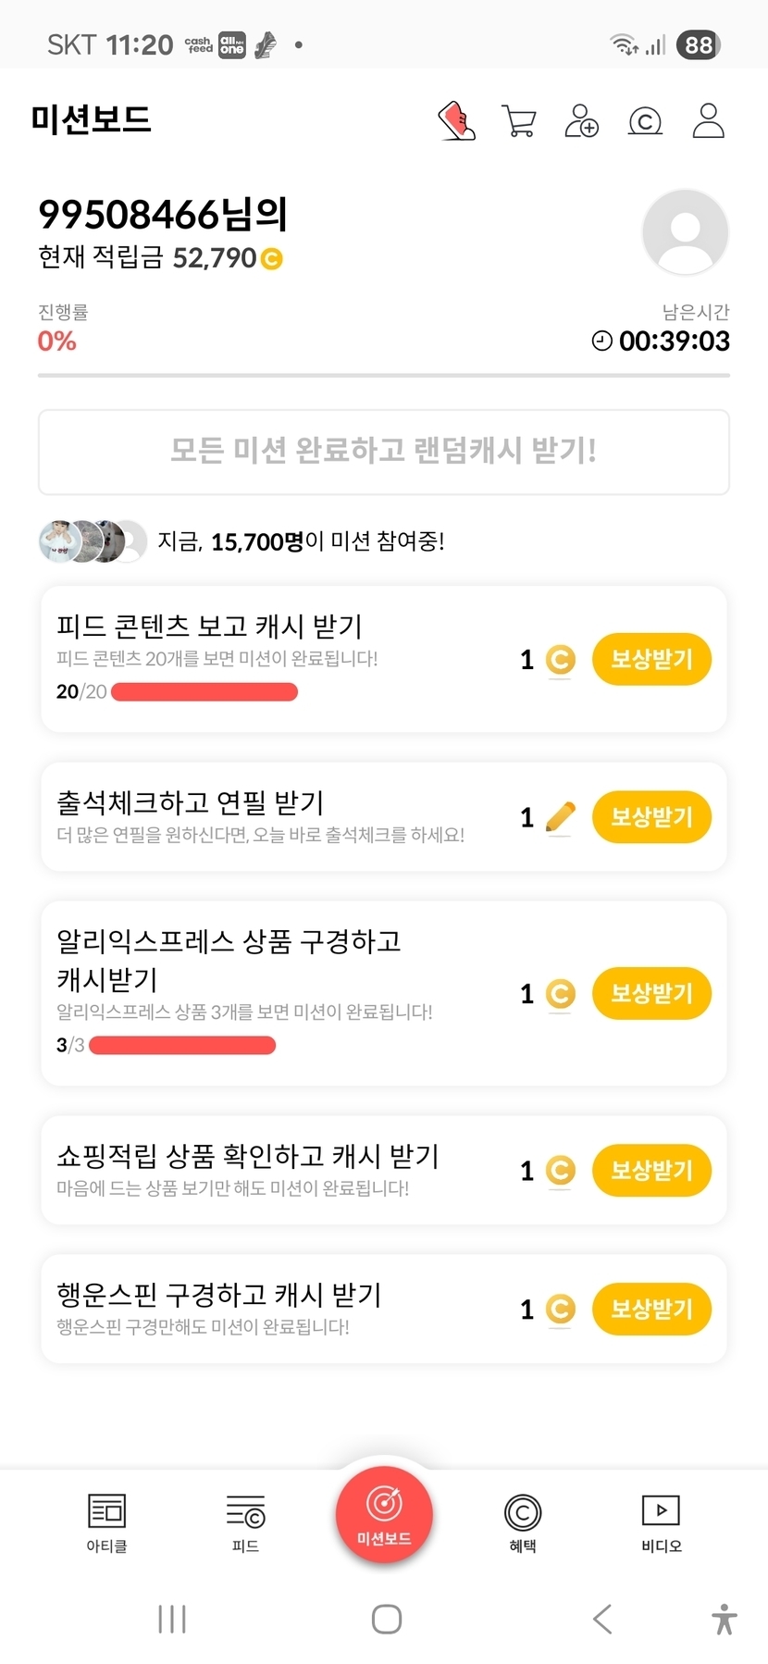The image size is (768, 1664).
Task: Open the 혜택 benefits tab
Action: [x=523, y=1522]
